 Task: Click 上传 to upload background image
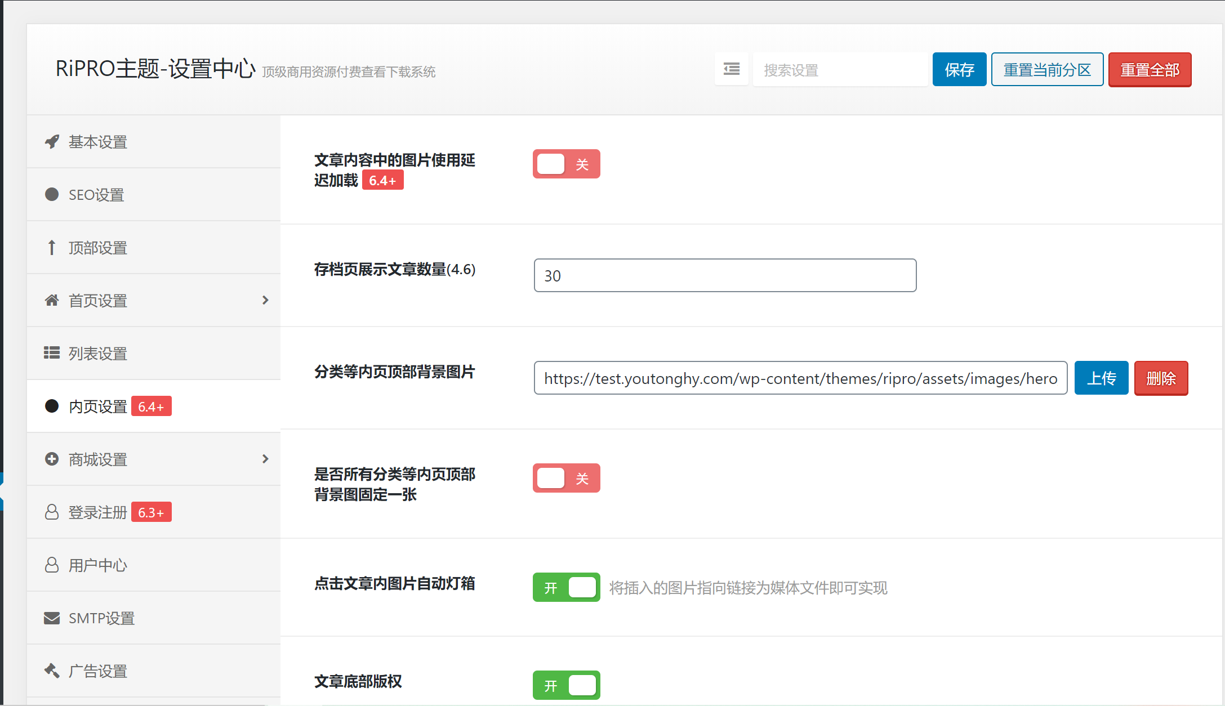click(1101, 378)
